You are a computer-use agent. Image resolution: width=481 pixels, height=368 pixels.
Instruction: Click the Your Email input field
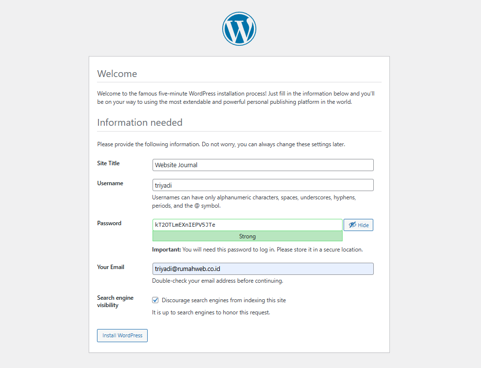263,269
